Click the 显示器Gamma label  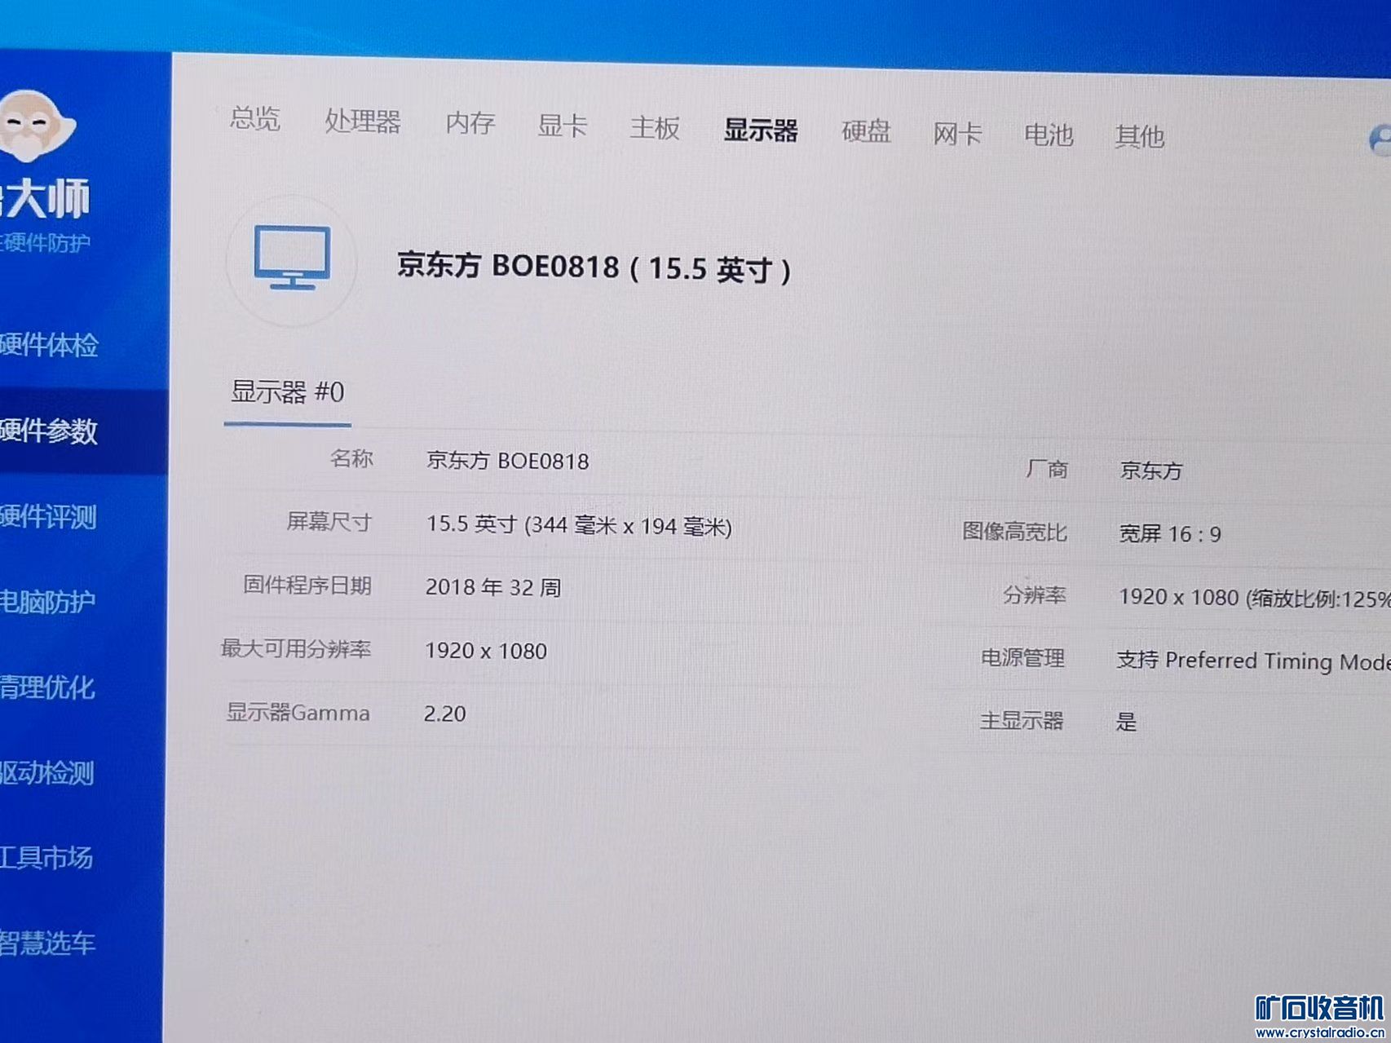point(298,713)
